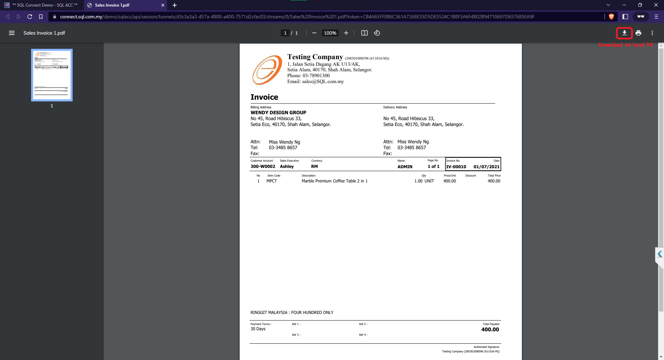The width and height of the screenshot is (664, 360).
Task: Zoom in the PDF document
Action: pos(346,33)
